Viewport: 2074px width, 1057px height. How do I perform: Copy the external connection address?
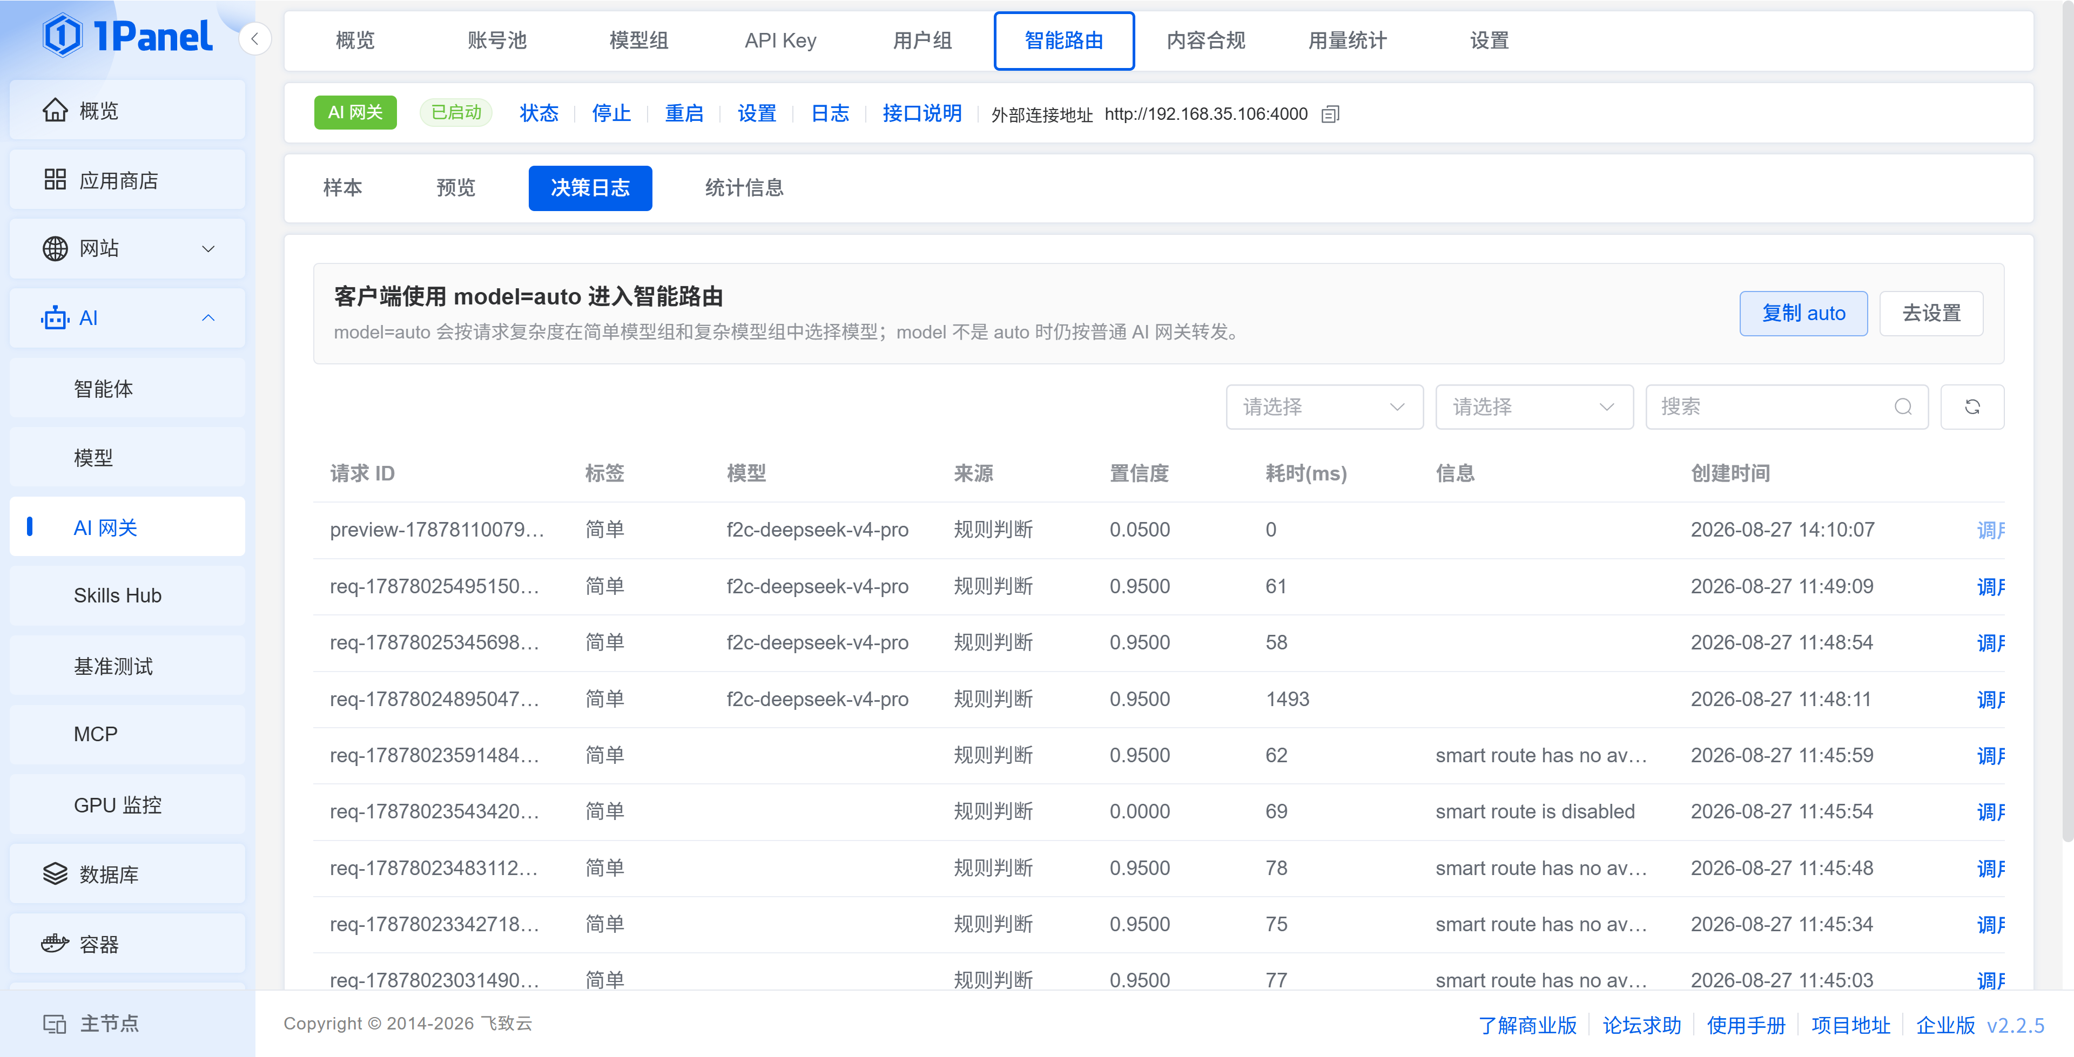click(1330, 114)
